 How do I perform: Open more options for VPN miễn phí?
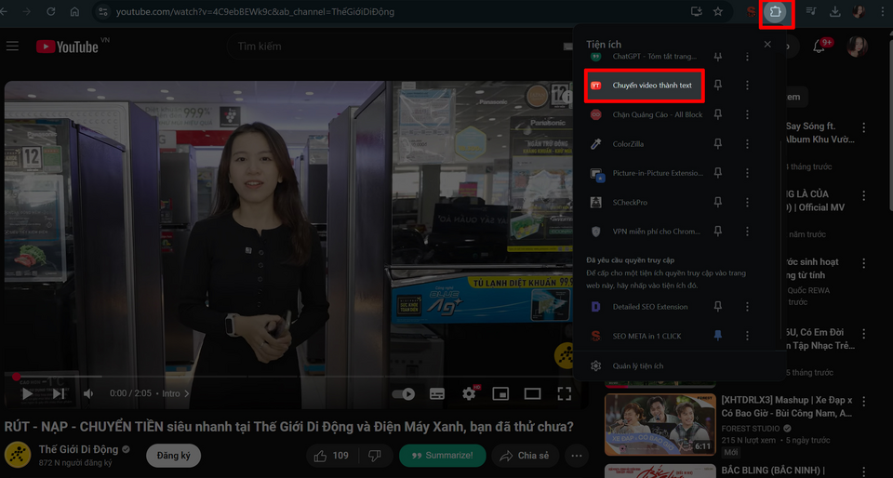pyautogui.click(x=747, y=232)
